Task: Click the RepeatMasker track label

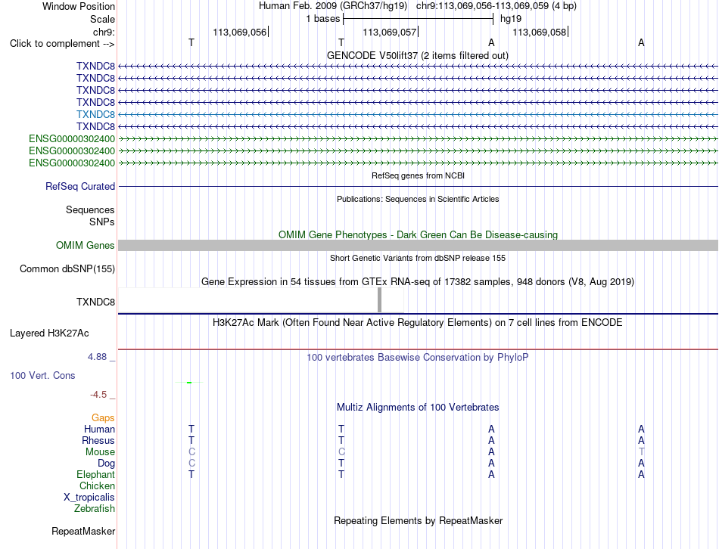Action: [83, 532]
